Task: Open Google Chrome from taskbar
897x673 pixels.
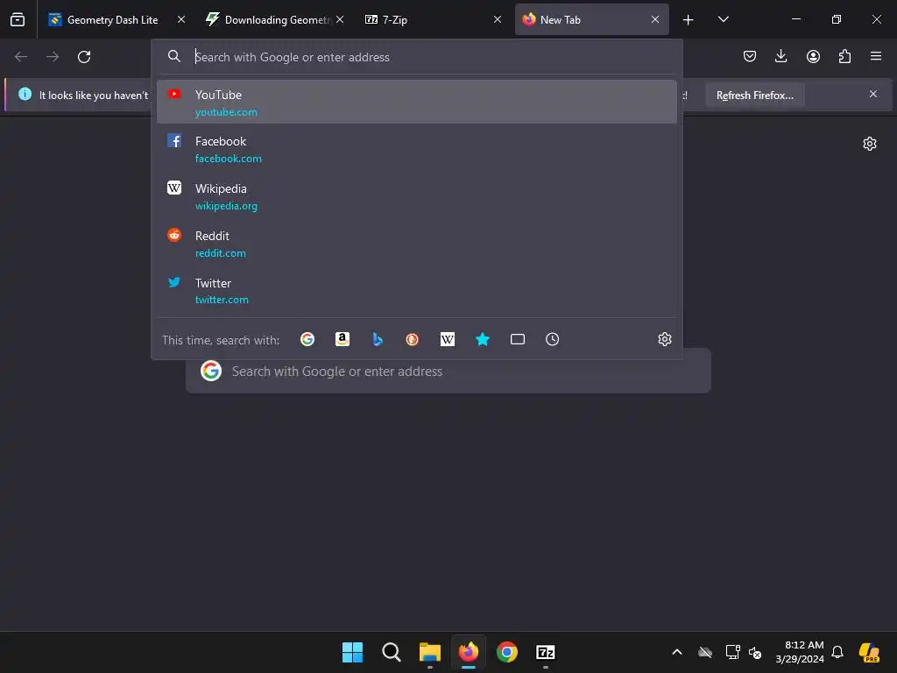Action: point(507,652)
